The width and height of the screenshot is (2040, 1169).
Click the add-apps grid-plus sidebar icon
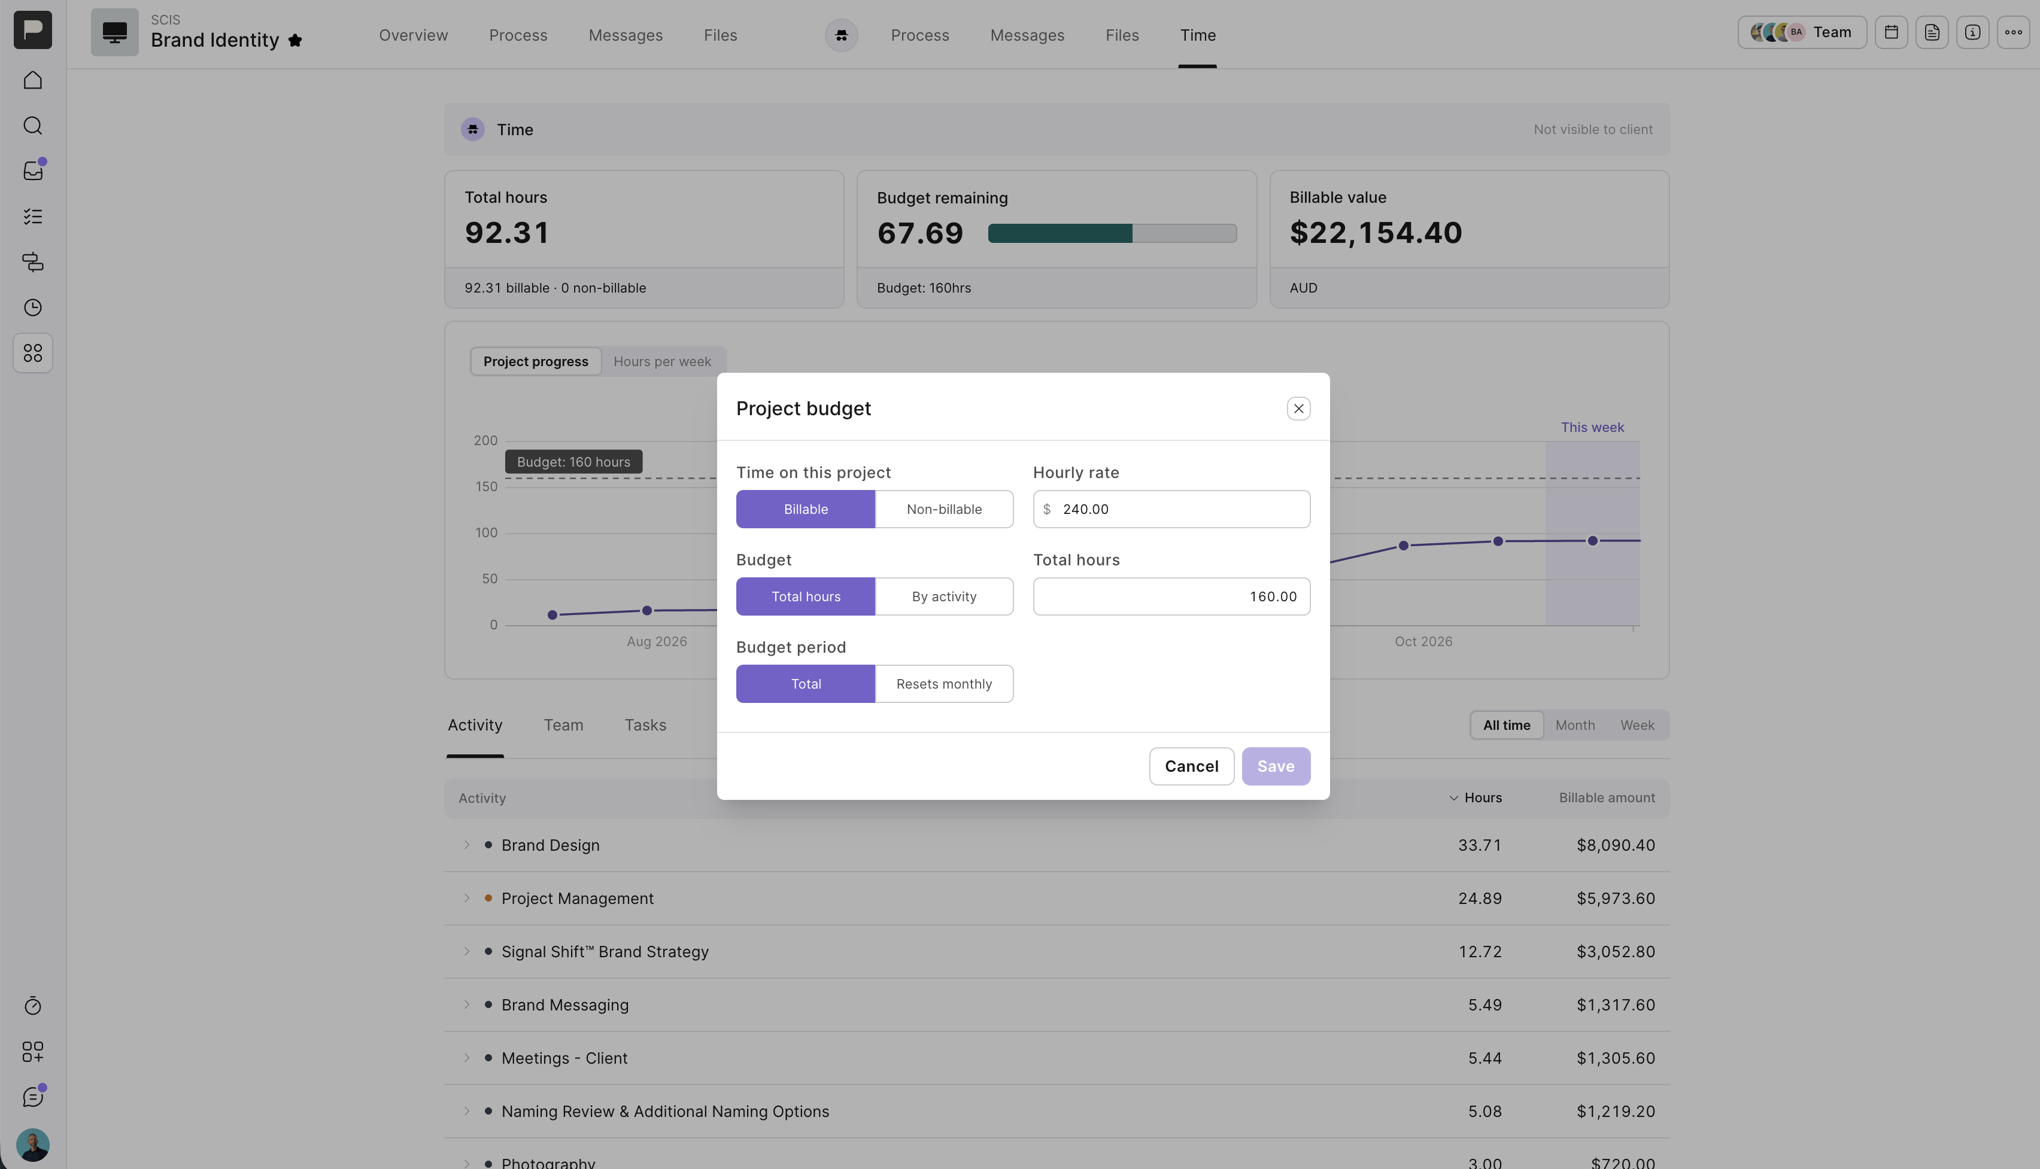click(x=33, y=1052)
